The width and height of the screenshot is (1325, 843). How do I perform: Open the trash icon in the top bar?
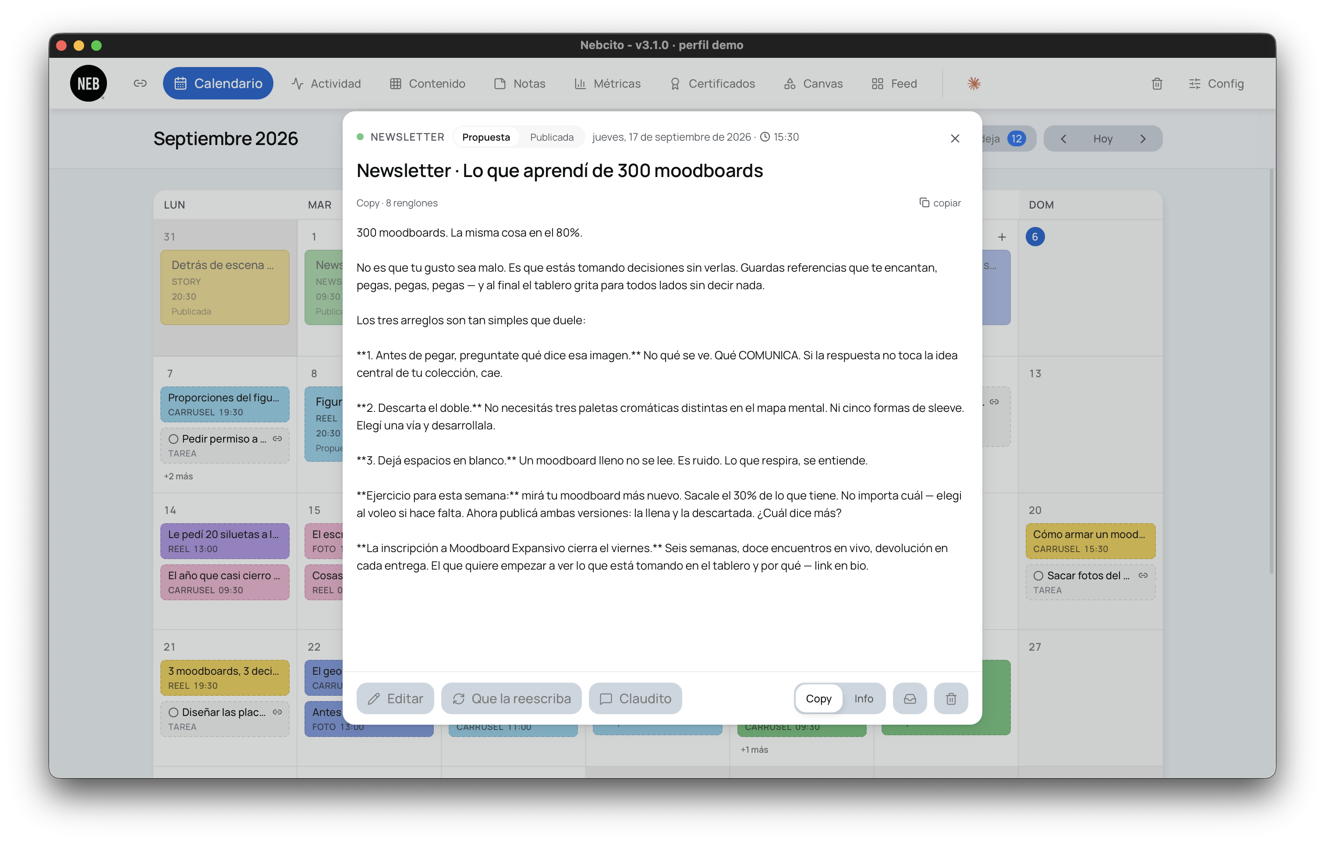(x=1157, y=84)
